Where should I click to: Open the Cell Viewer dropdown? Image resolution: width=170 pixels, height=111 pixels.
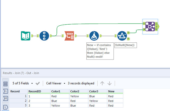coord(56,83)
